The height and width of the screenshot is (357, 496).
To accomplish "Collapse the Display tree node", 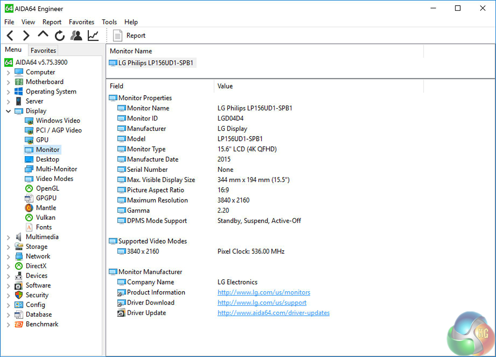I will [x=8, y=111].
